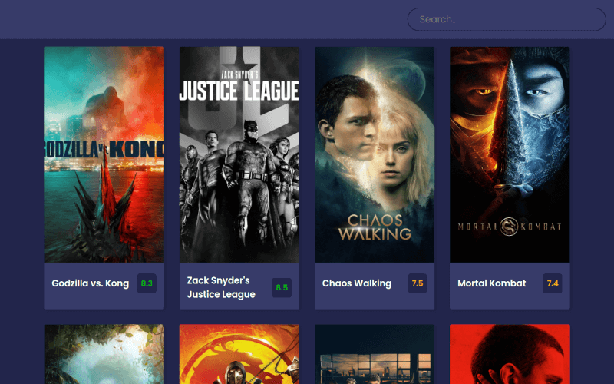Open the Godzilla vs. Kong poster
Screen dimensions: 614x384
(104, 154)
